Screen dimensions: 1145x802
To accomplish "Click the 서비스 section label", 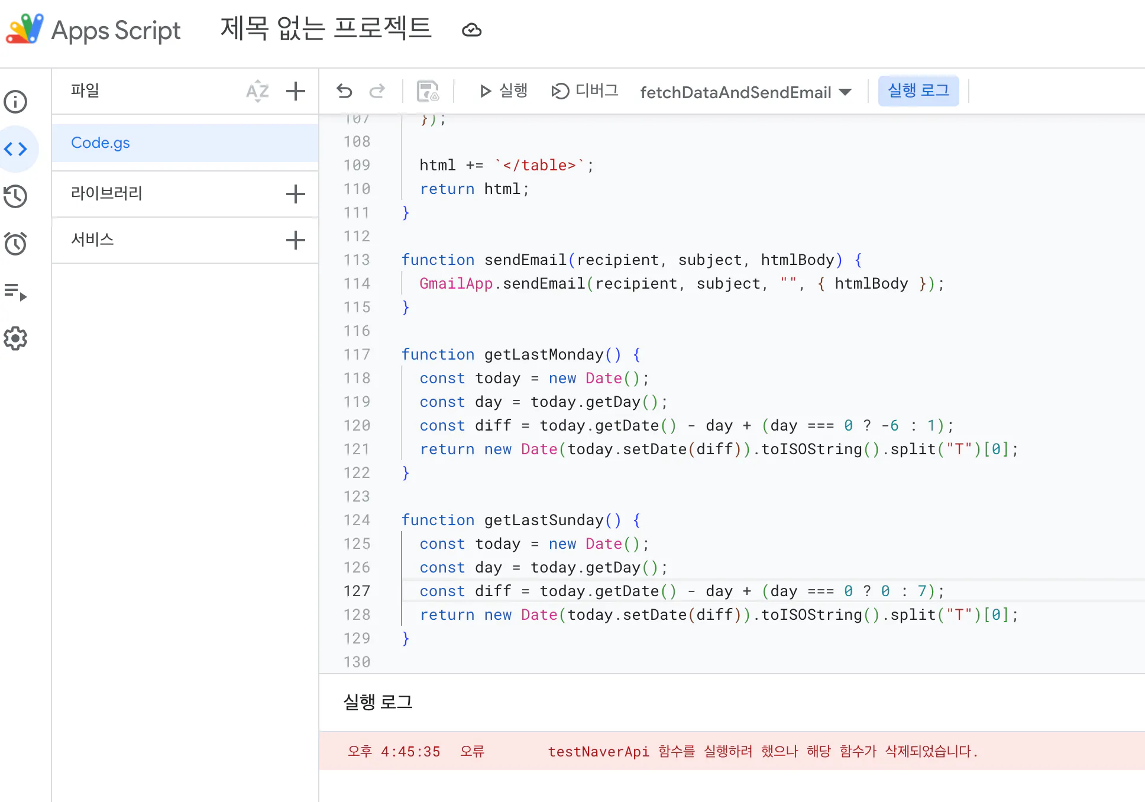I will 92,240.
